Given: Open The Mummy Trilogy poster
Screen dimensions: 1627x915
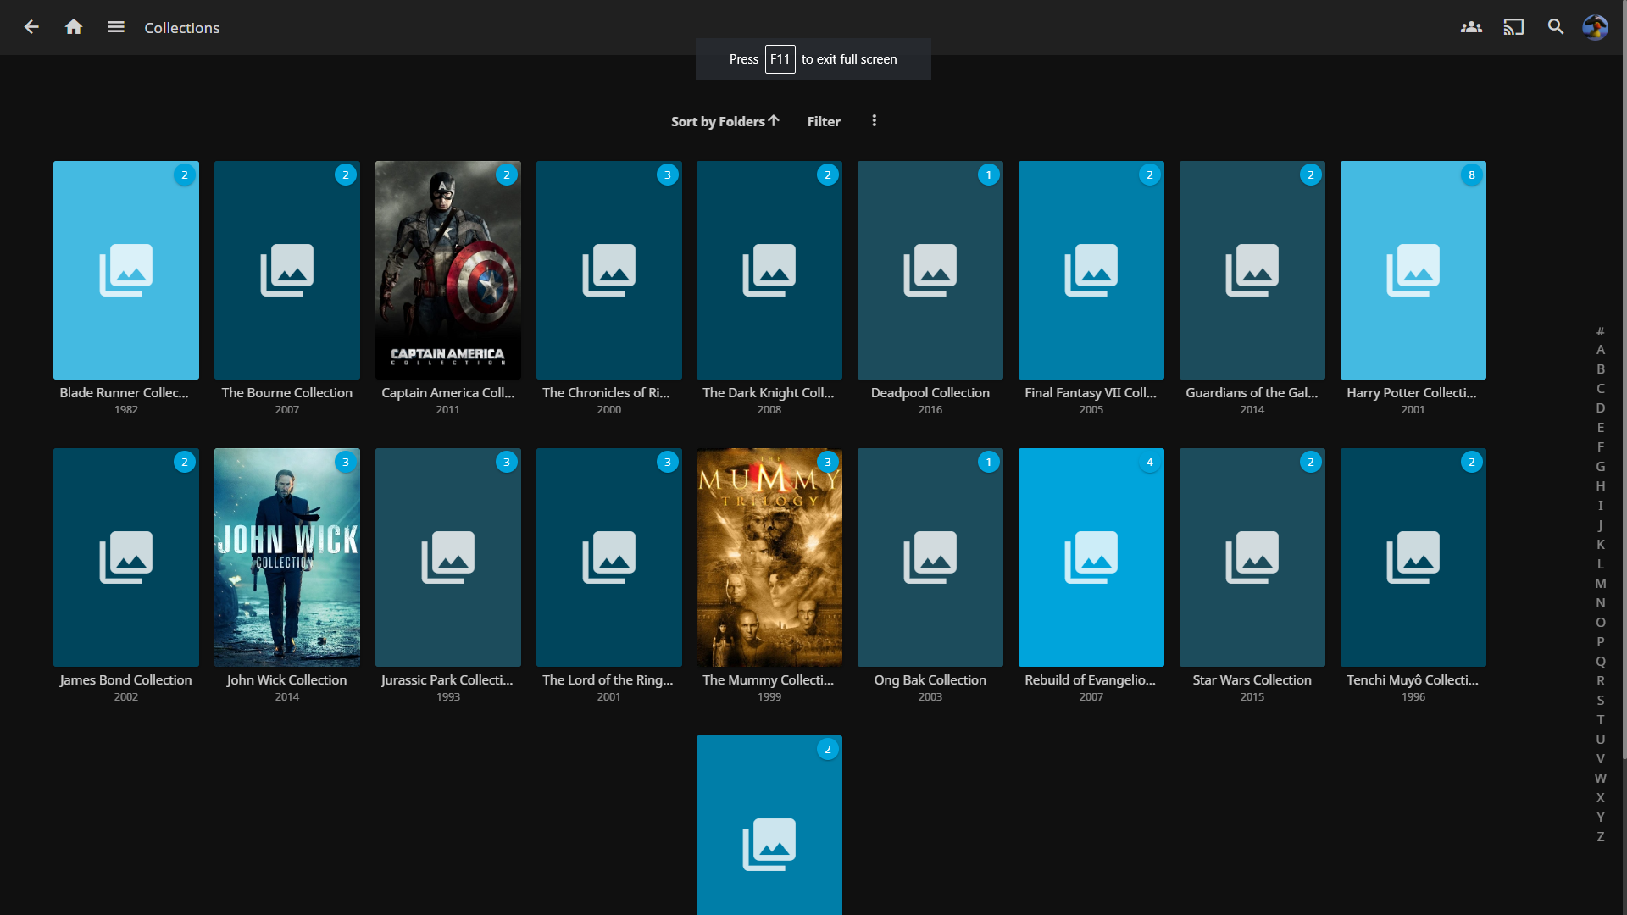Looking at the screenshot, I should tap(769, 557).
